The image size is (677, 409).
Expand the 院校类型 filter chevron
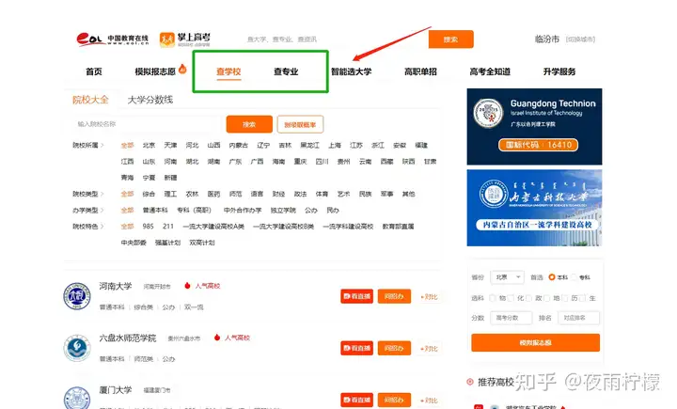coord(102,194)
